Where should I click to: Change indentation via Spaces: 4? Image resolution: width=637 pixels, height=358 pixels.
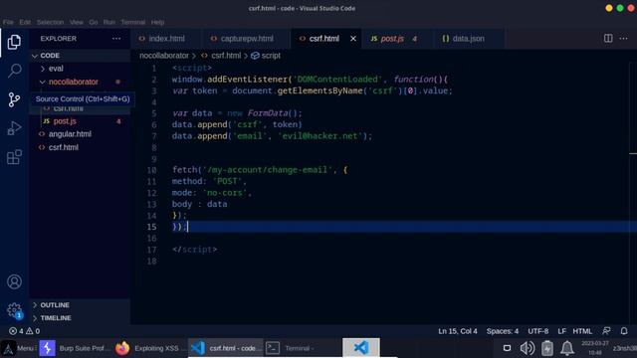503,331
